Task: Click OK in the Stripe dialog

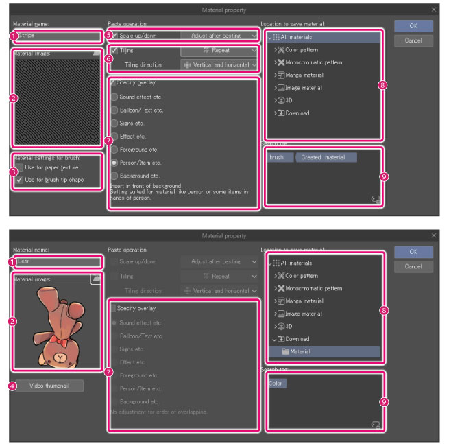Action: point(413,26)
